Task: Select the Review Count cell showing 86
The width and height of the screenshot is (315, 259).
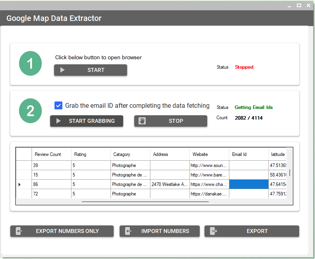Action: pyautogui.click(x=51, y=184)
